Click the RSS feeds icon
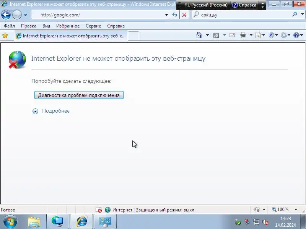This screenshot has height=229, width=306. pos(216,35)
